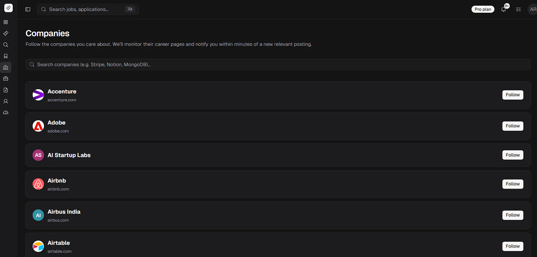This screenshot has width=537, height=257.
Task: Follow Airbnb
Action: (513, 184)
